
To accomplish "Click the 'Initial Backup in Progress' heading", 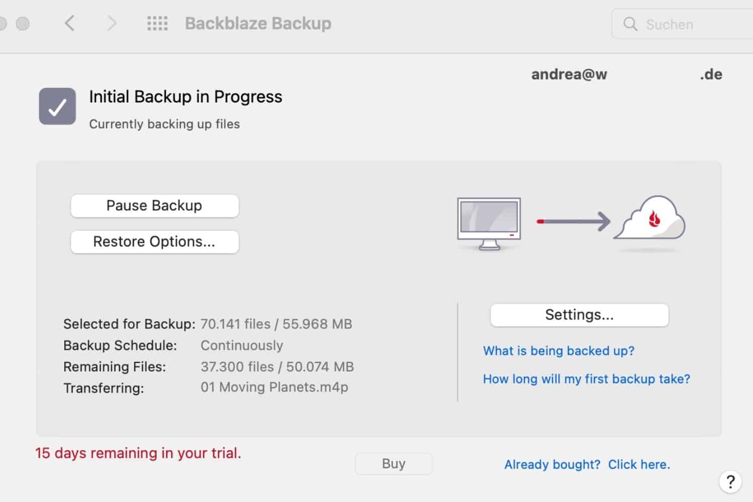I will (x=186, y=96).
